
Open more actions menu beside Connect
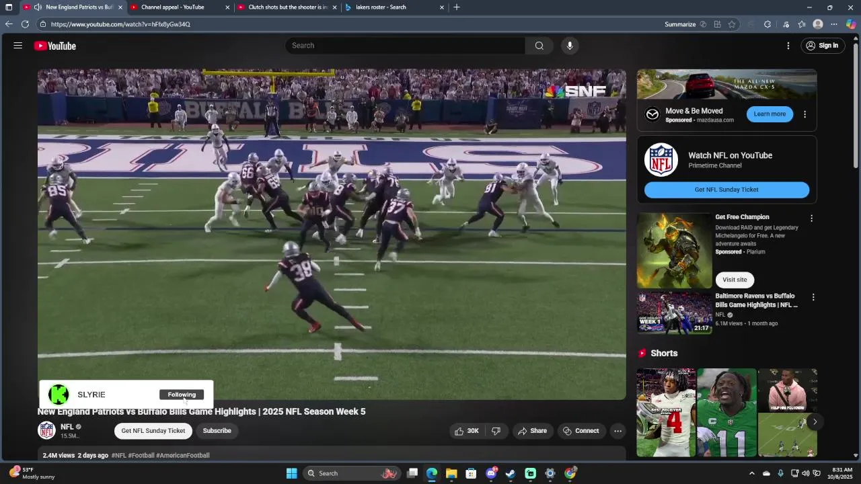(x=617, y=431)
